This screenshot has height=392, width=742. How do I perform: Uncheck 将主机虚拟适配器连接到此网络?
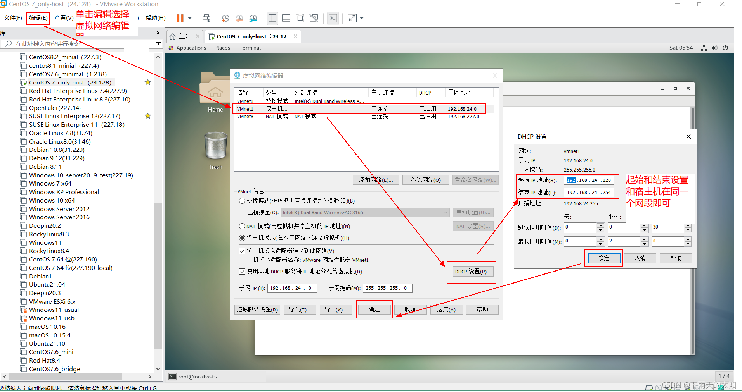click(242, 251)
